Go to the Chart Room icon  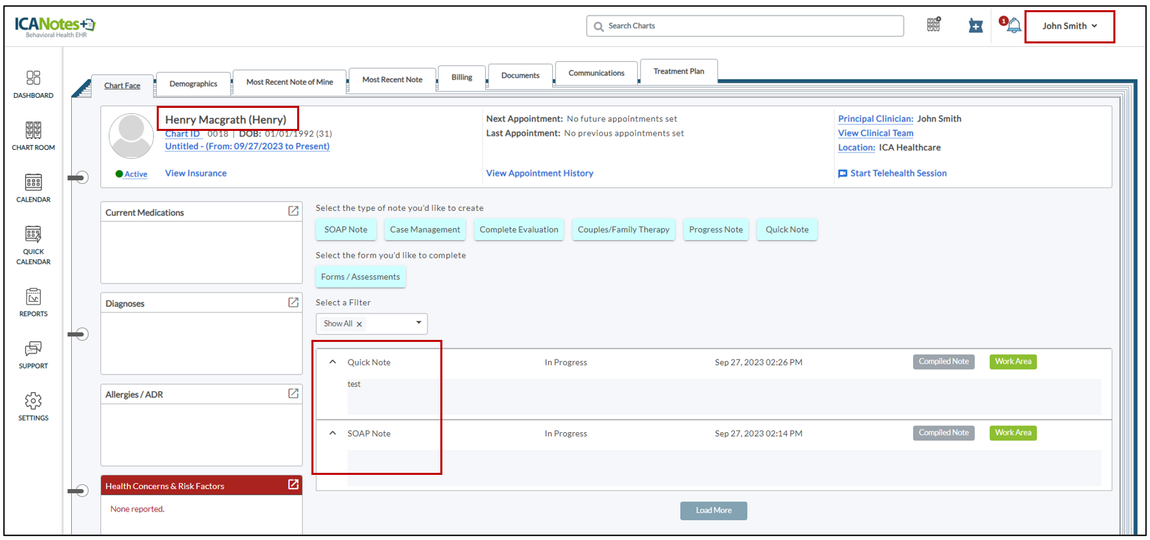33,130
